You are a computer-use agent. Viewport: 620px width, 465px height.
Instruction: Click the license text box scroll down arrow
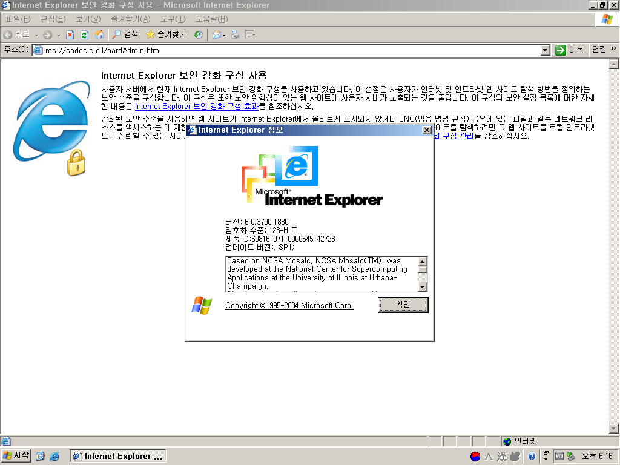422,287
